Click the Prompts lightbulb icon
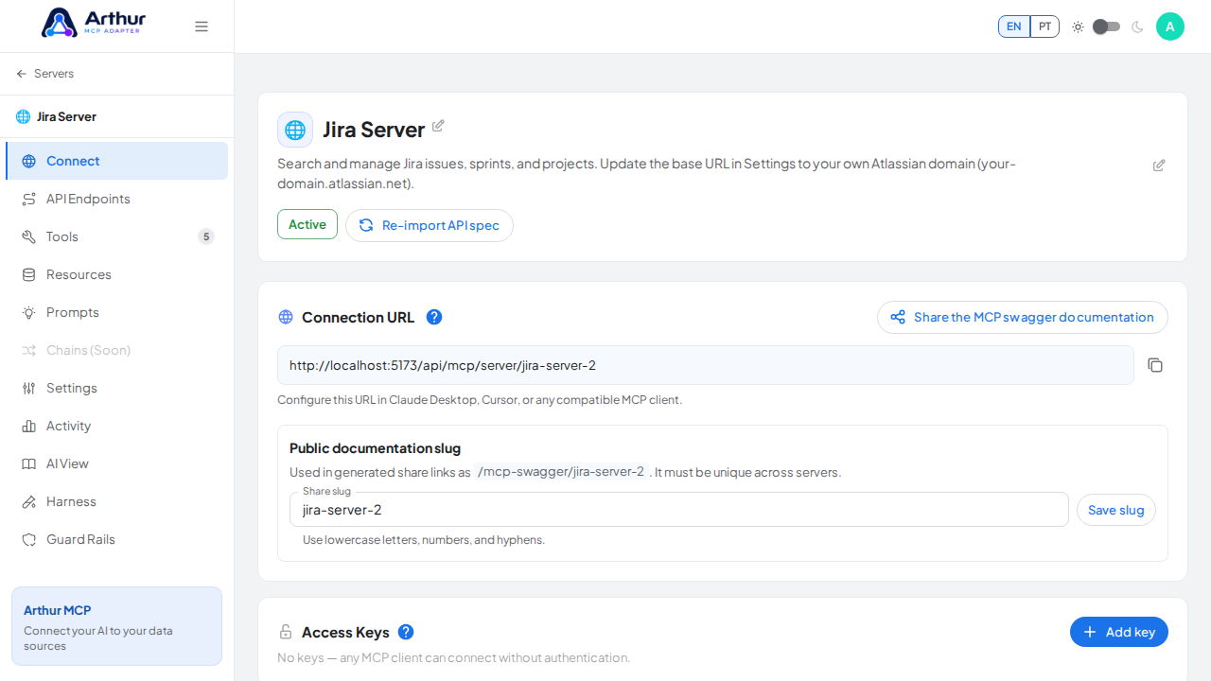1211x681 pixels. 29,312
